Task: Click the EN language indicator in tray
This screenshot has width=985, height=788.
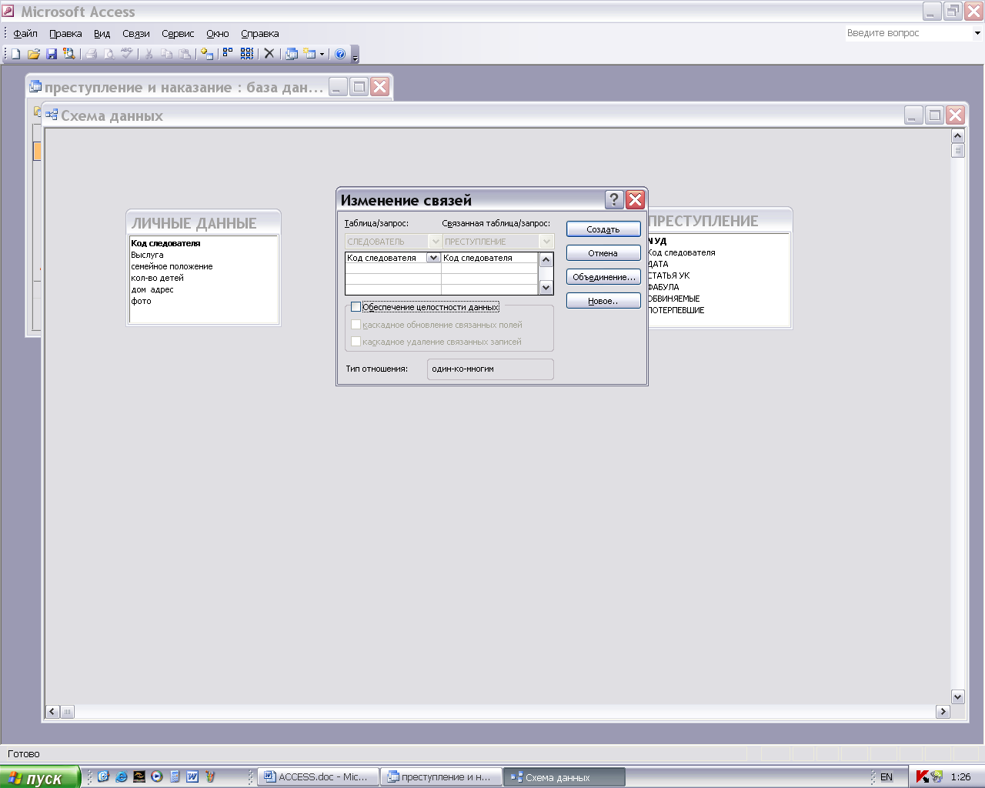Action: point(886,777)
